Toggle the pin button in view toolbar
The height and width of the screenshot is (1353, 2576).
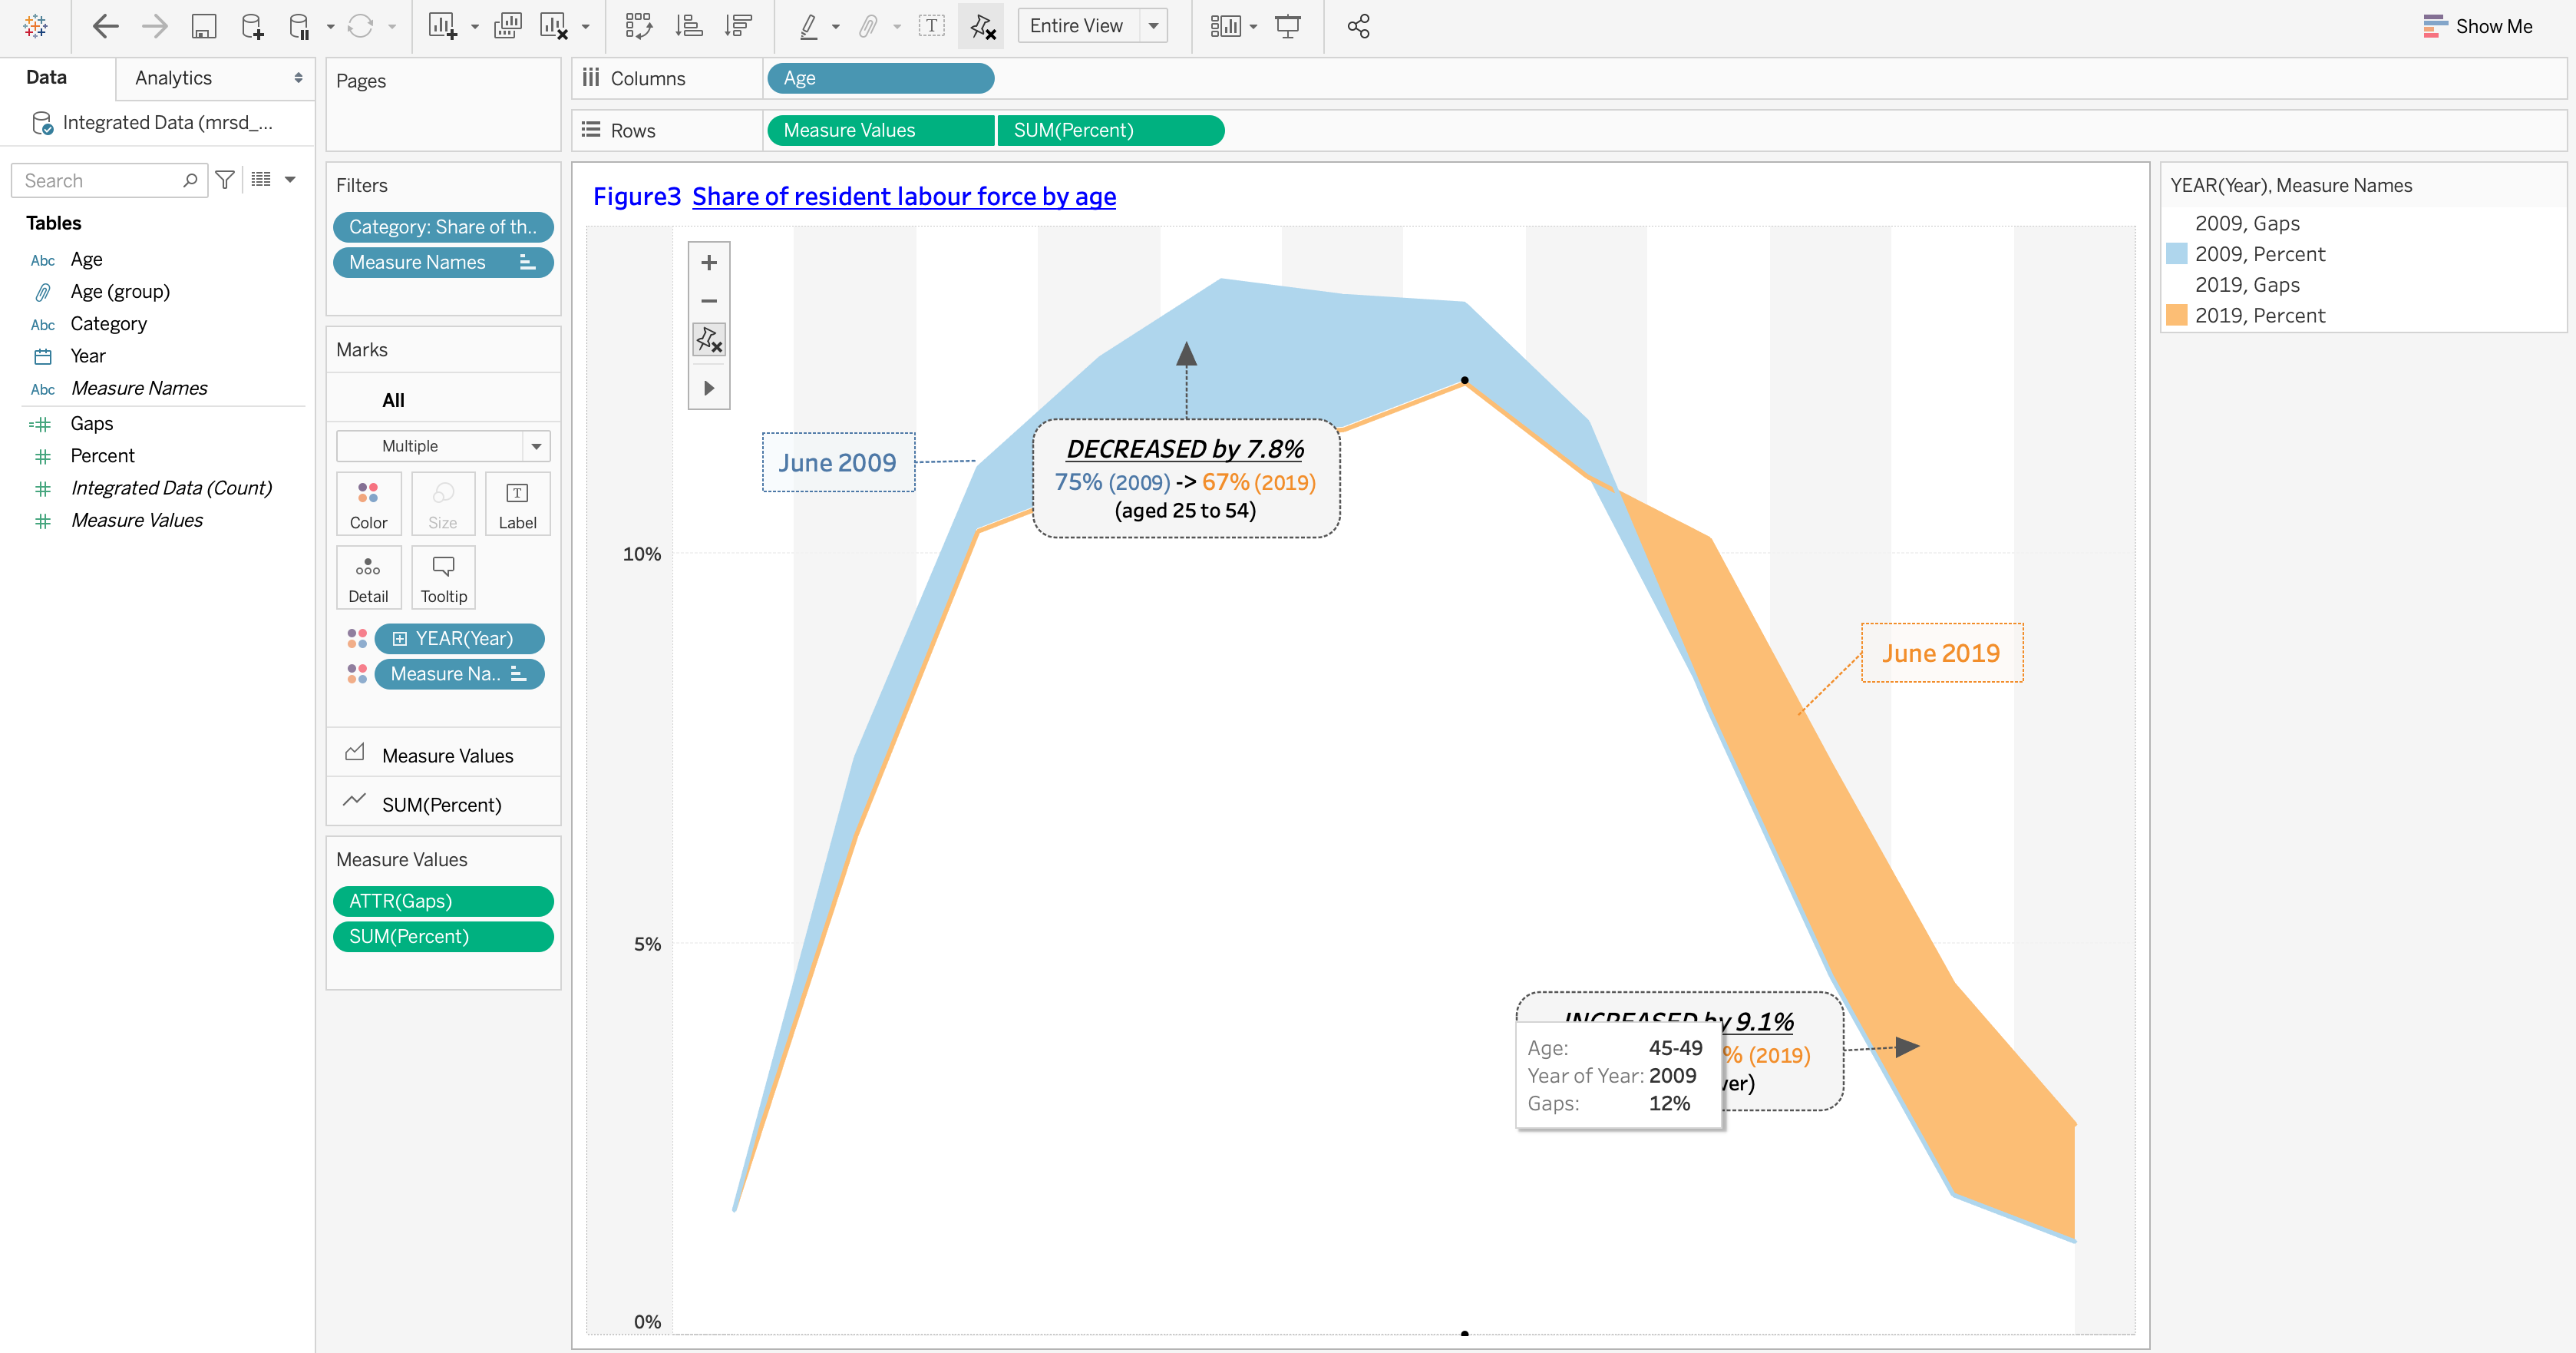click(x=709, y=340)
